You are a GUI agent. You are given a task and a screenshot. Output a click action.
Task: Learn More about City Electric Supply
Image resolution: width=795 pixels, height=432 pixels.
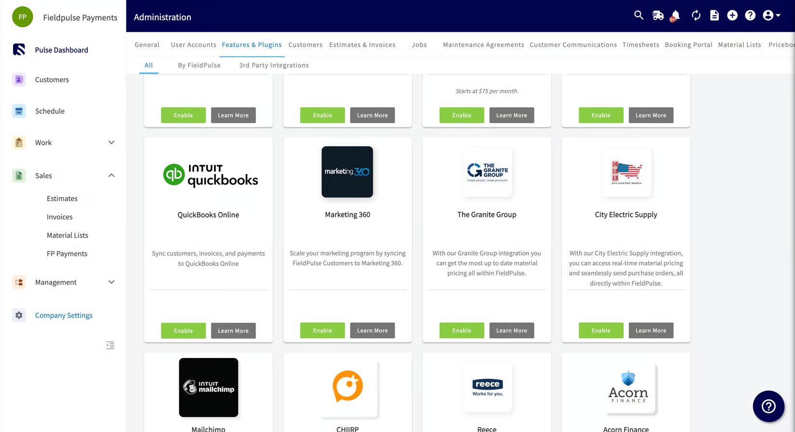point(651,330)
